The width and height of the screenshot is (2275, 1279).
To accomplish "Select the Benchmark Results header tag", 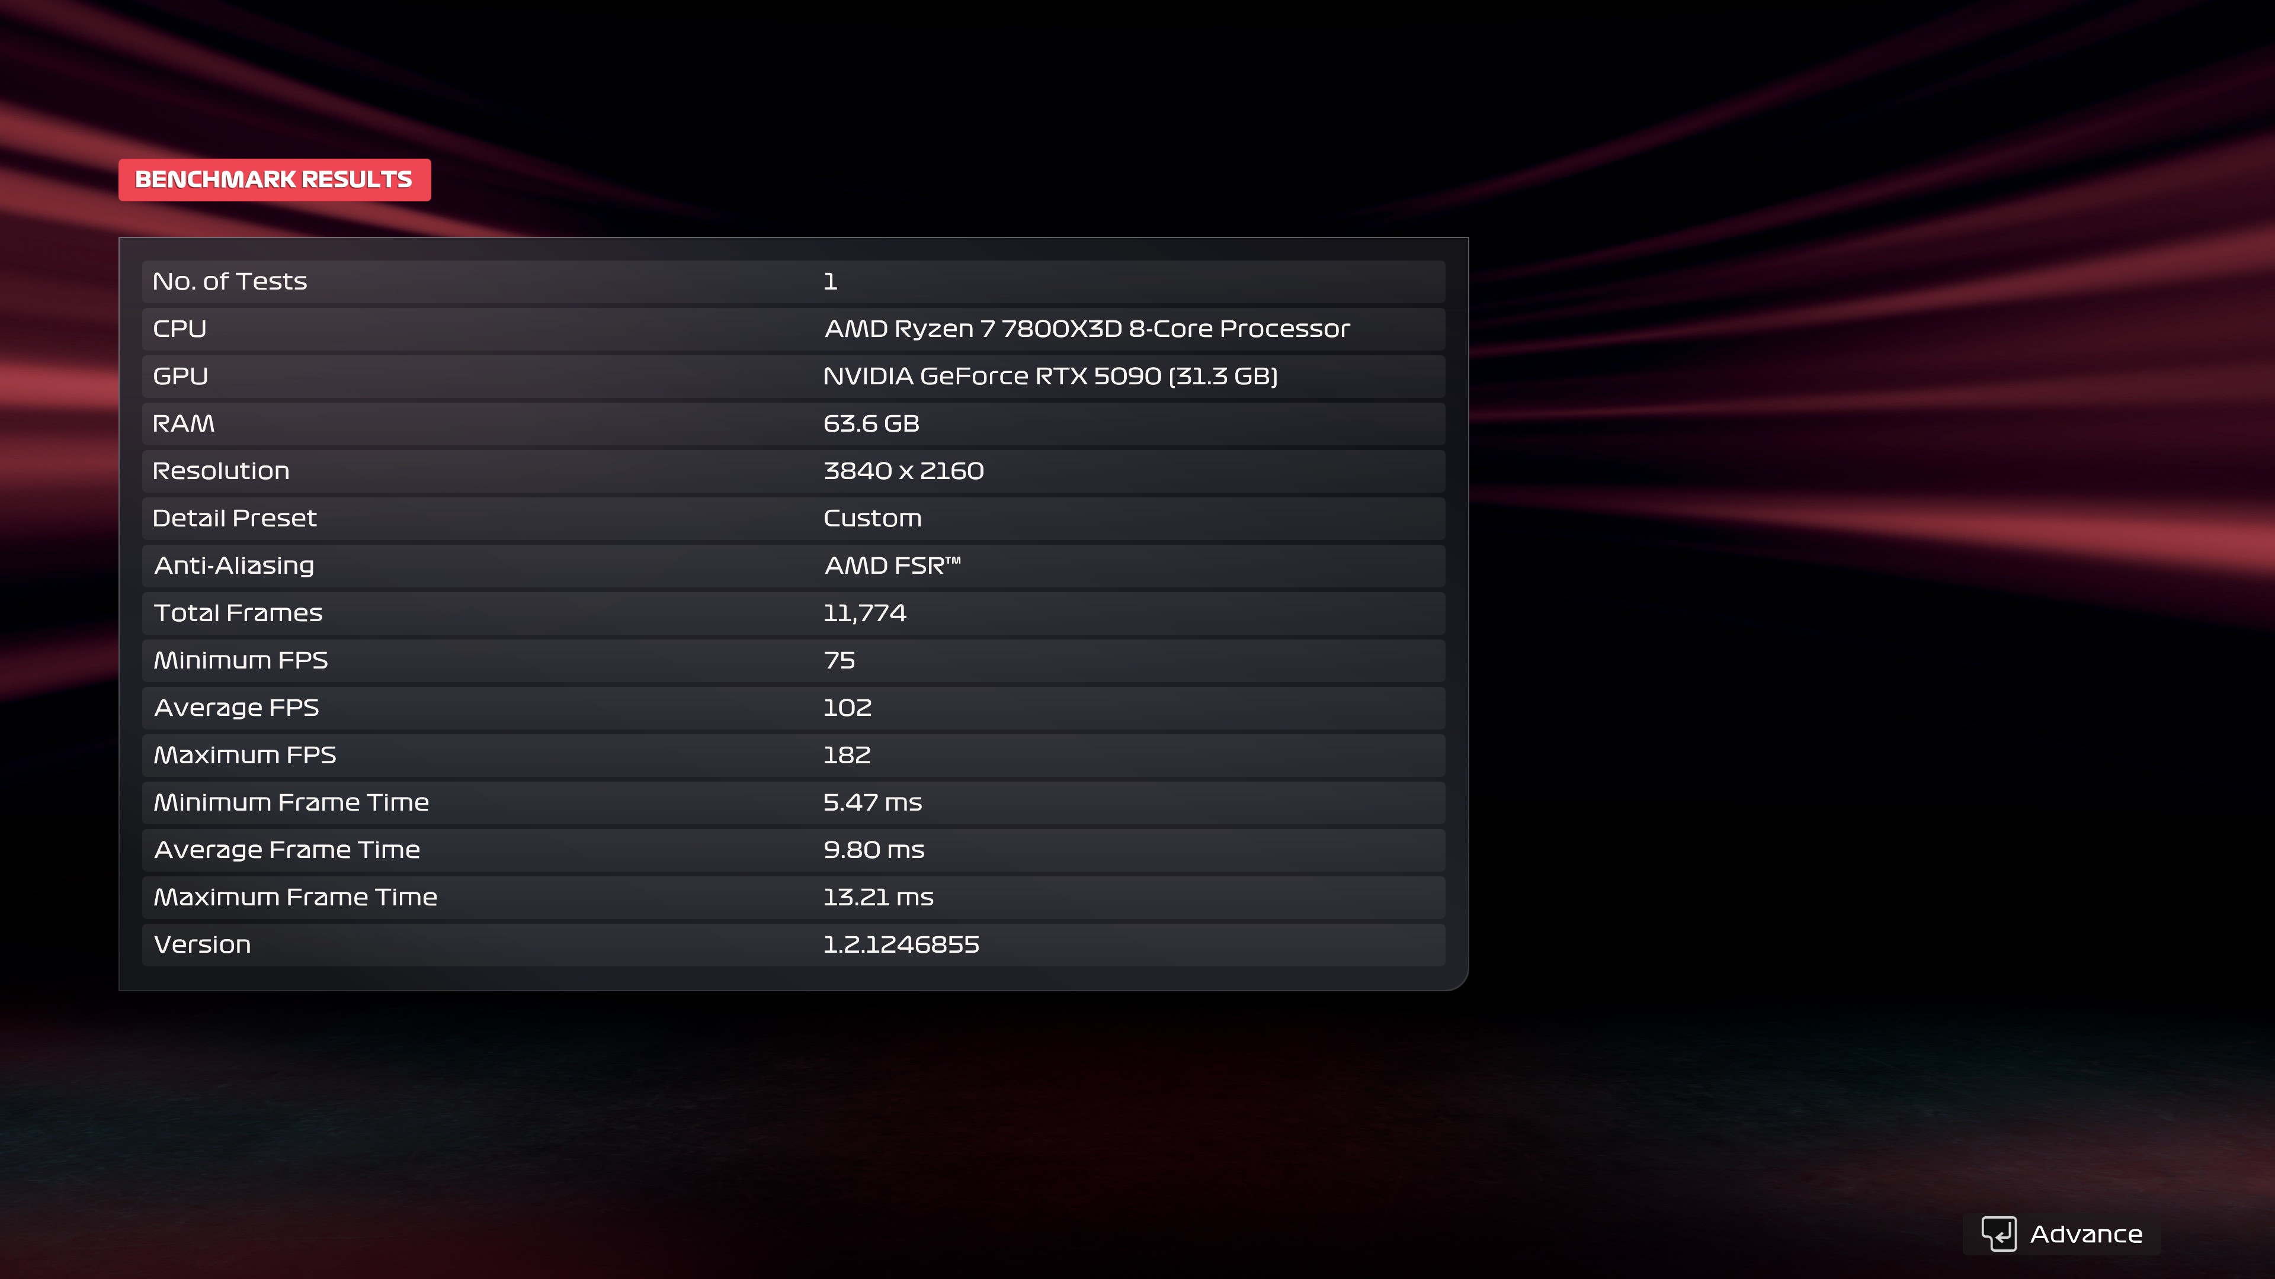I will click(275, 180).
